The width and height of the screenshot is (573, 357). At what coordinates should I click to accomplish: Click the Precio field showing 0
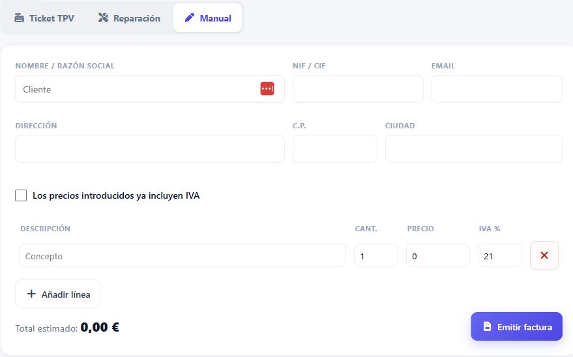(x=438, y=255)
